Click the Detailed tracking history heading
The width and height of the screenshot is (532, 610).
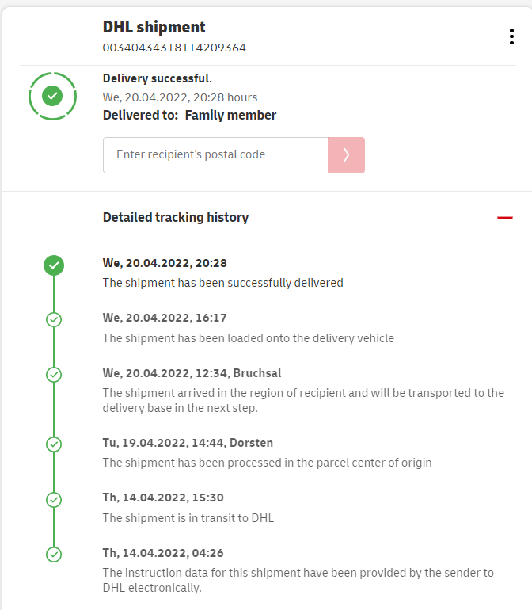click(x=176, y=217)
